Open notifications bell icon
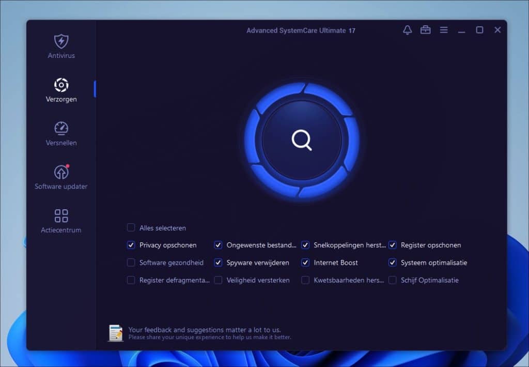This screenshot has height=367, width=529. [x=407, y=30]
